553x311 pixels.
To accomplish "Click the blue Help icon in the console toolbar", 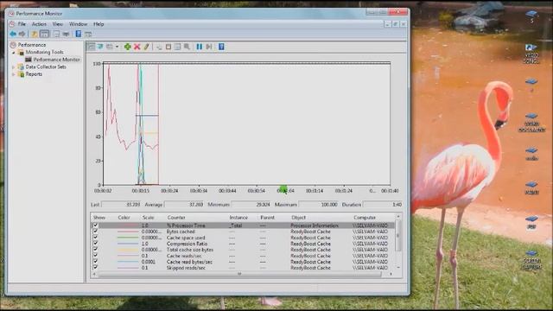I will click(79, 34).
